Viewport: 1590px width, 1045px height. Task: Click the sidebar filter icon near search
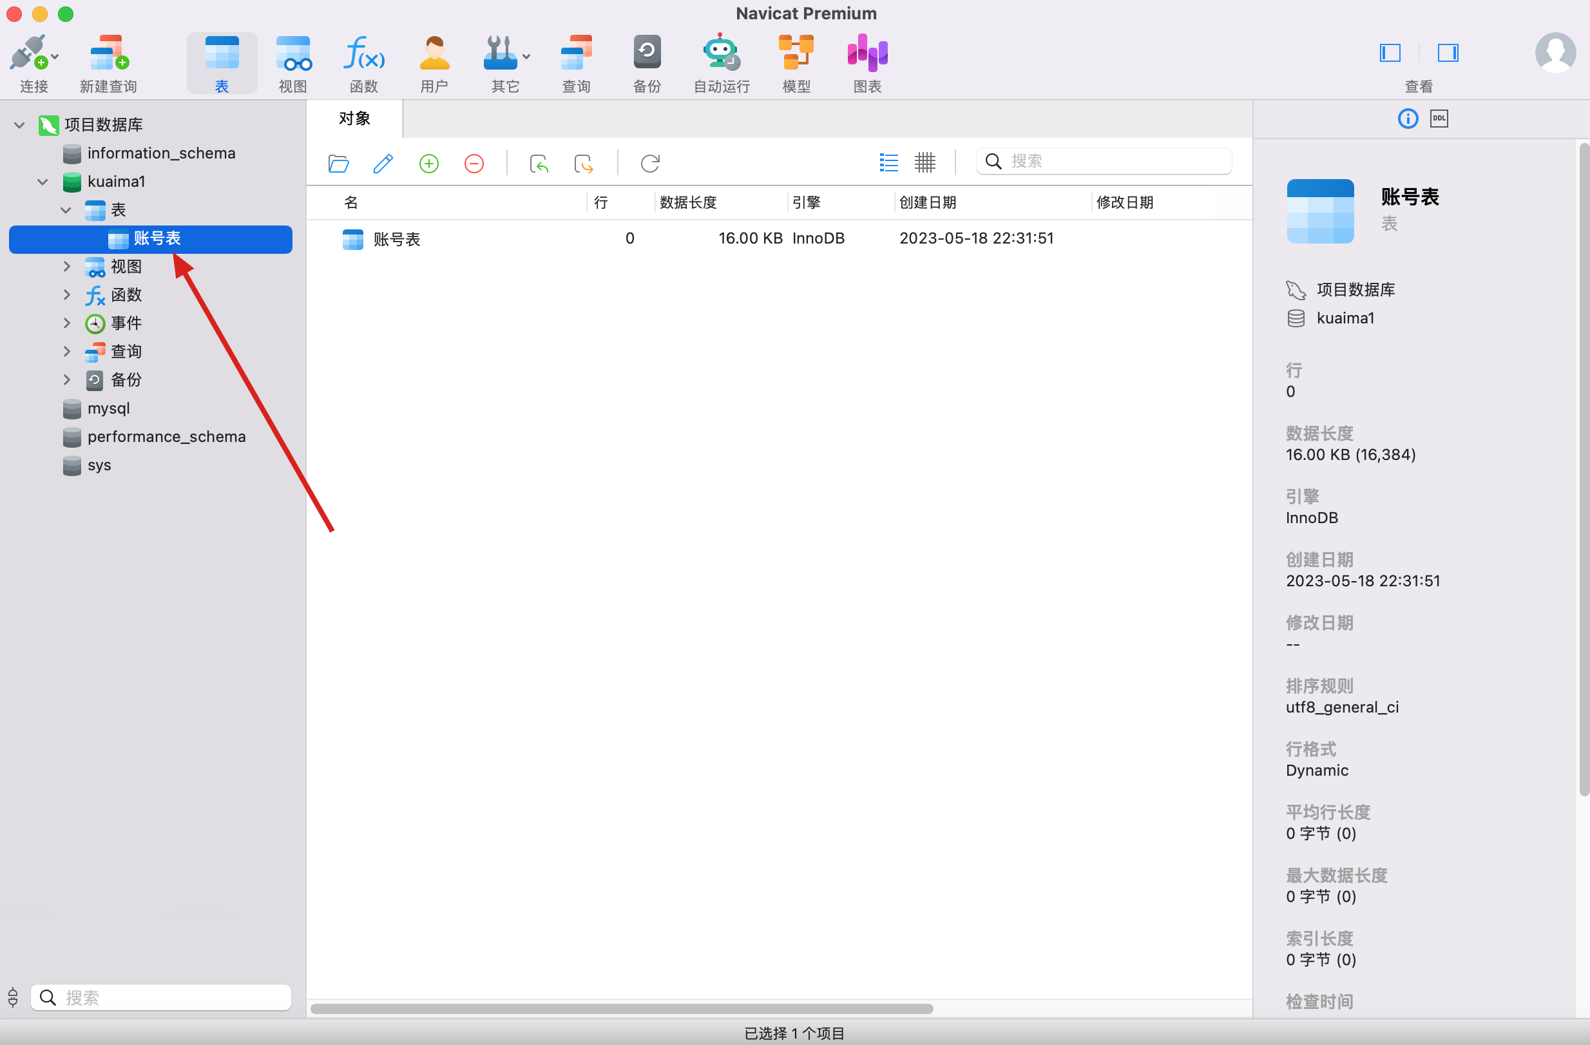(x=13, y=997)
